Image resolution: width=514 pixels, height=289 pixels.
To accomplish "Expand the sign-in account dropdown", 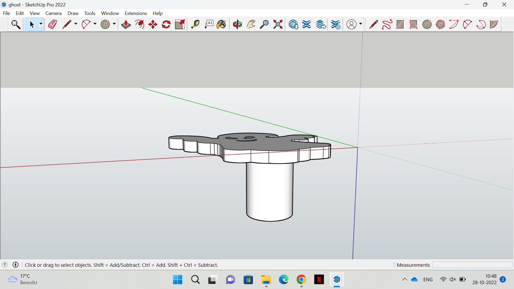I will (x=360, y=24).
